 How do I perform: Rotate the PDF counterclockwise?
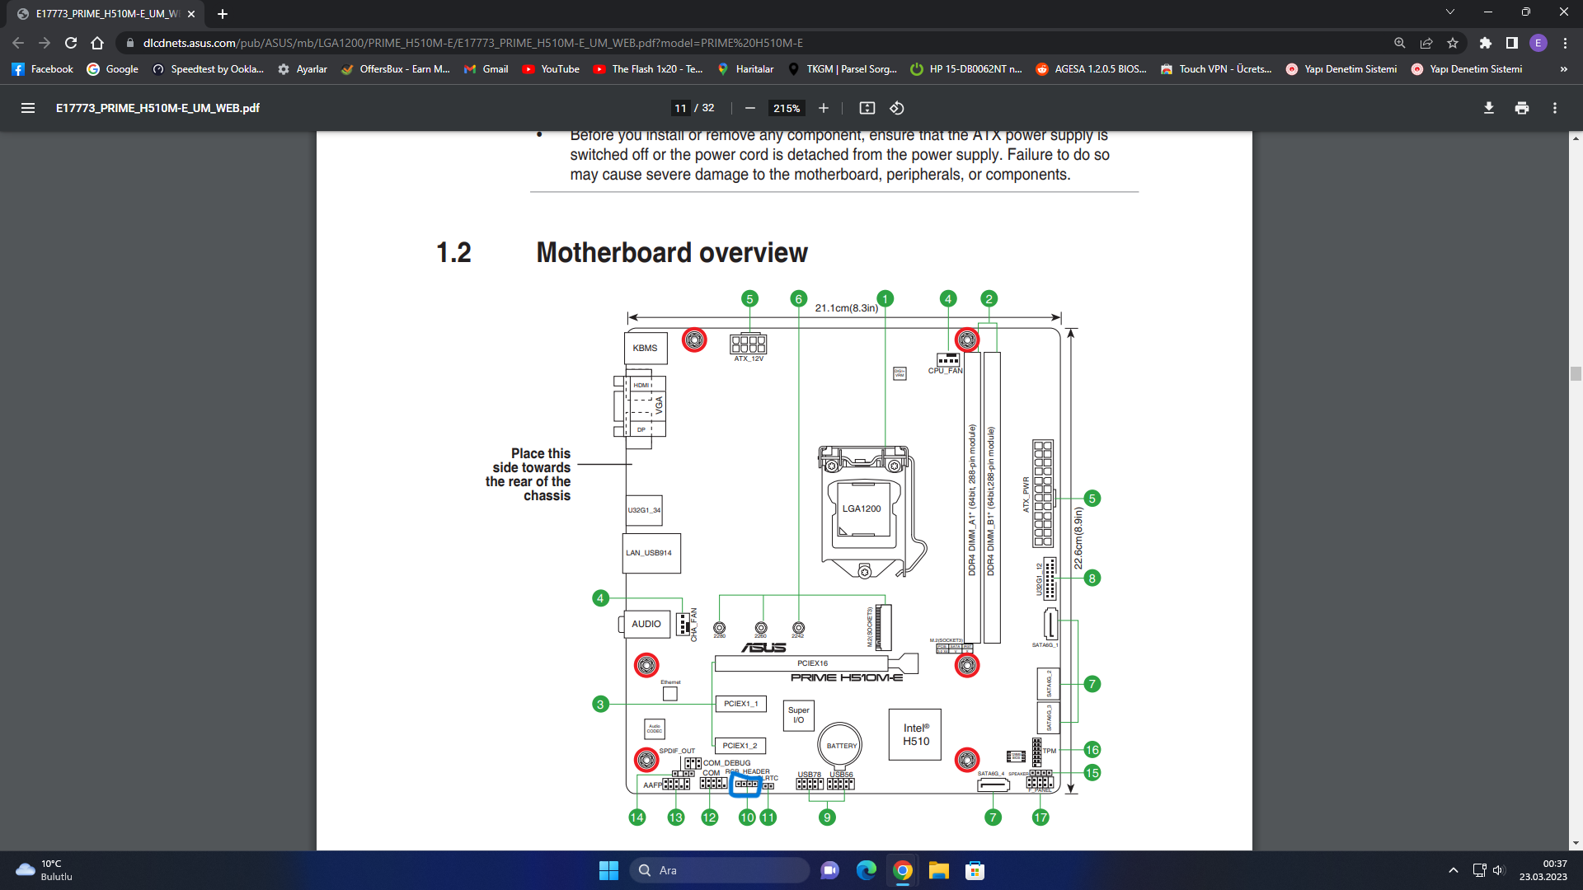[x=897, y=108]
